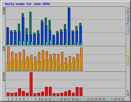This screenshot has height=102, width=131.
Task: Click day label 16 on x-axis
Action: pos(65,99)
